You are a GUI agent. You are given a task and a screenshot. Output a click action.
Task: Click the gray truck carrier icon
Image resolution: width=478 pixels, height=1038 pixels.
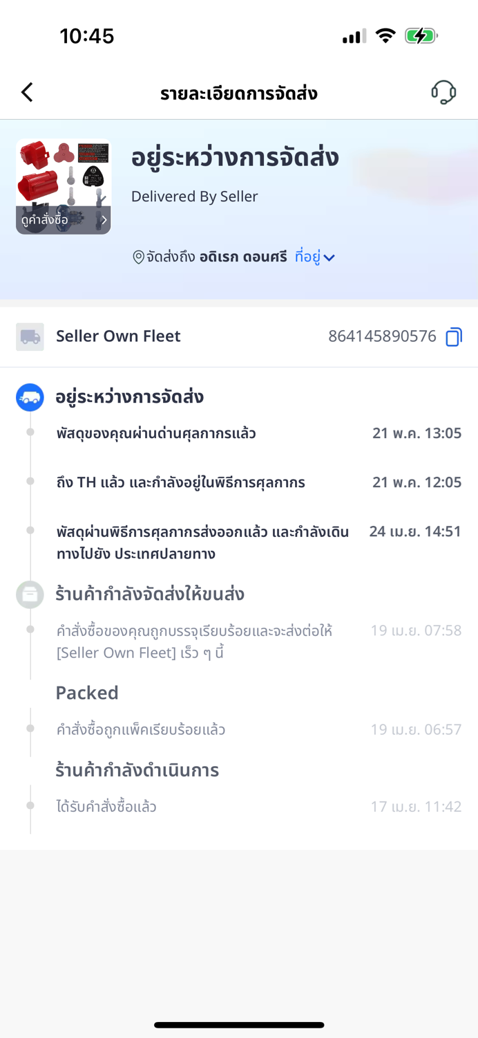[x=30, y=337]
